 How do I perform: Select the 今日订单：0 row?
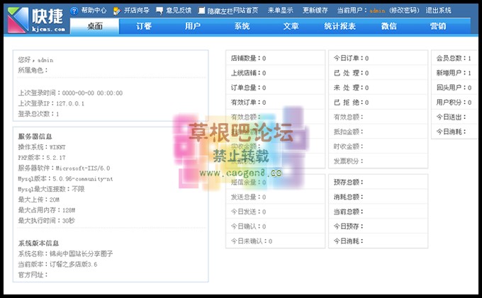point(378,58)
